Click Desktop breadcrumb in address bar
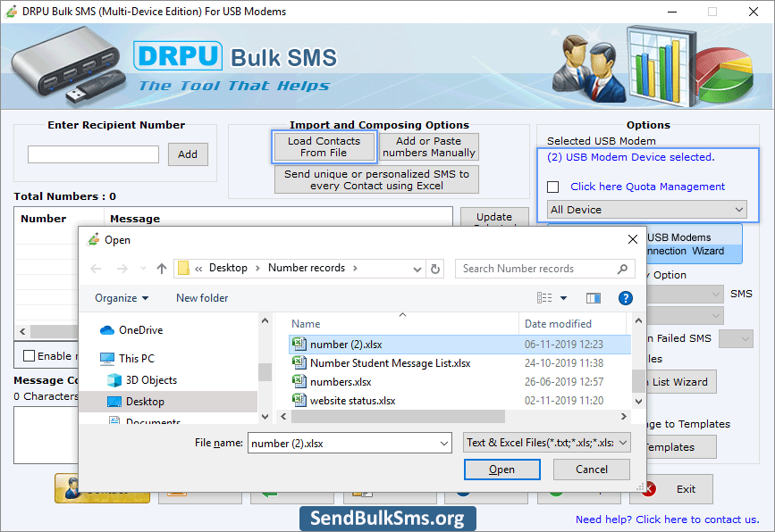 228,268
